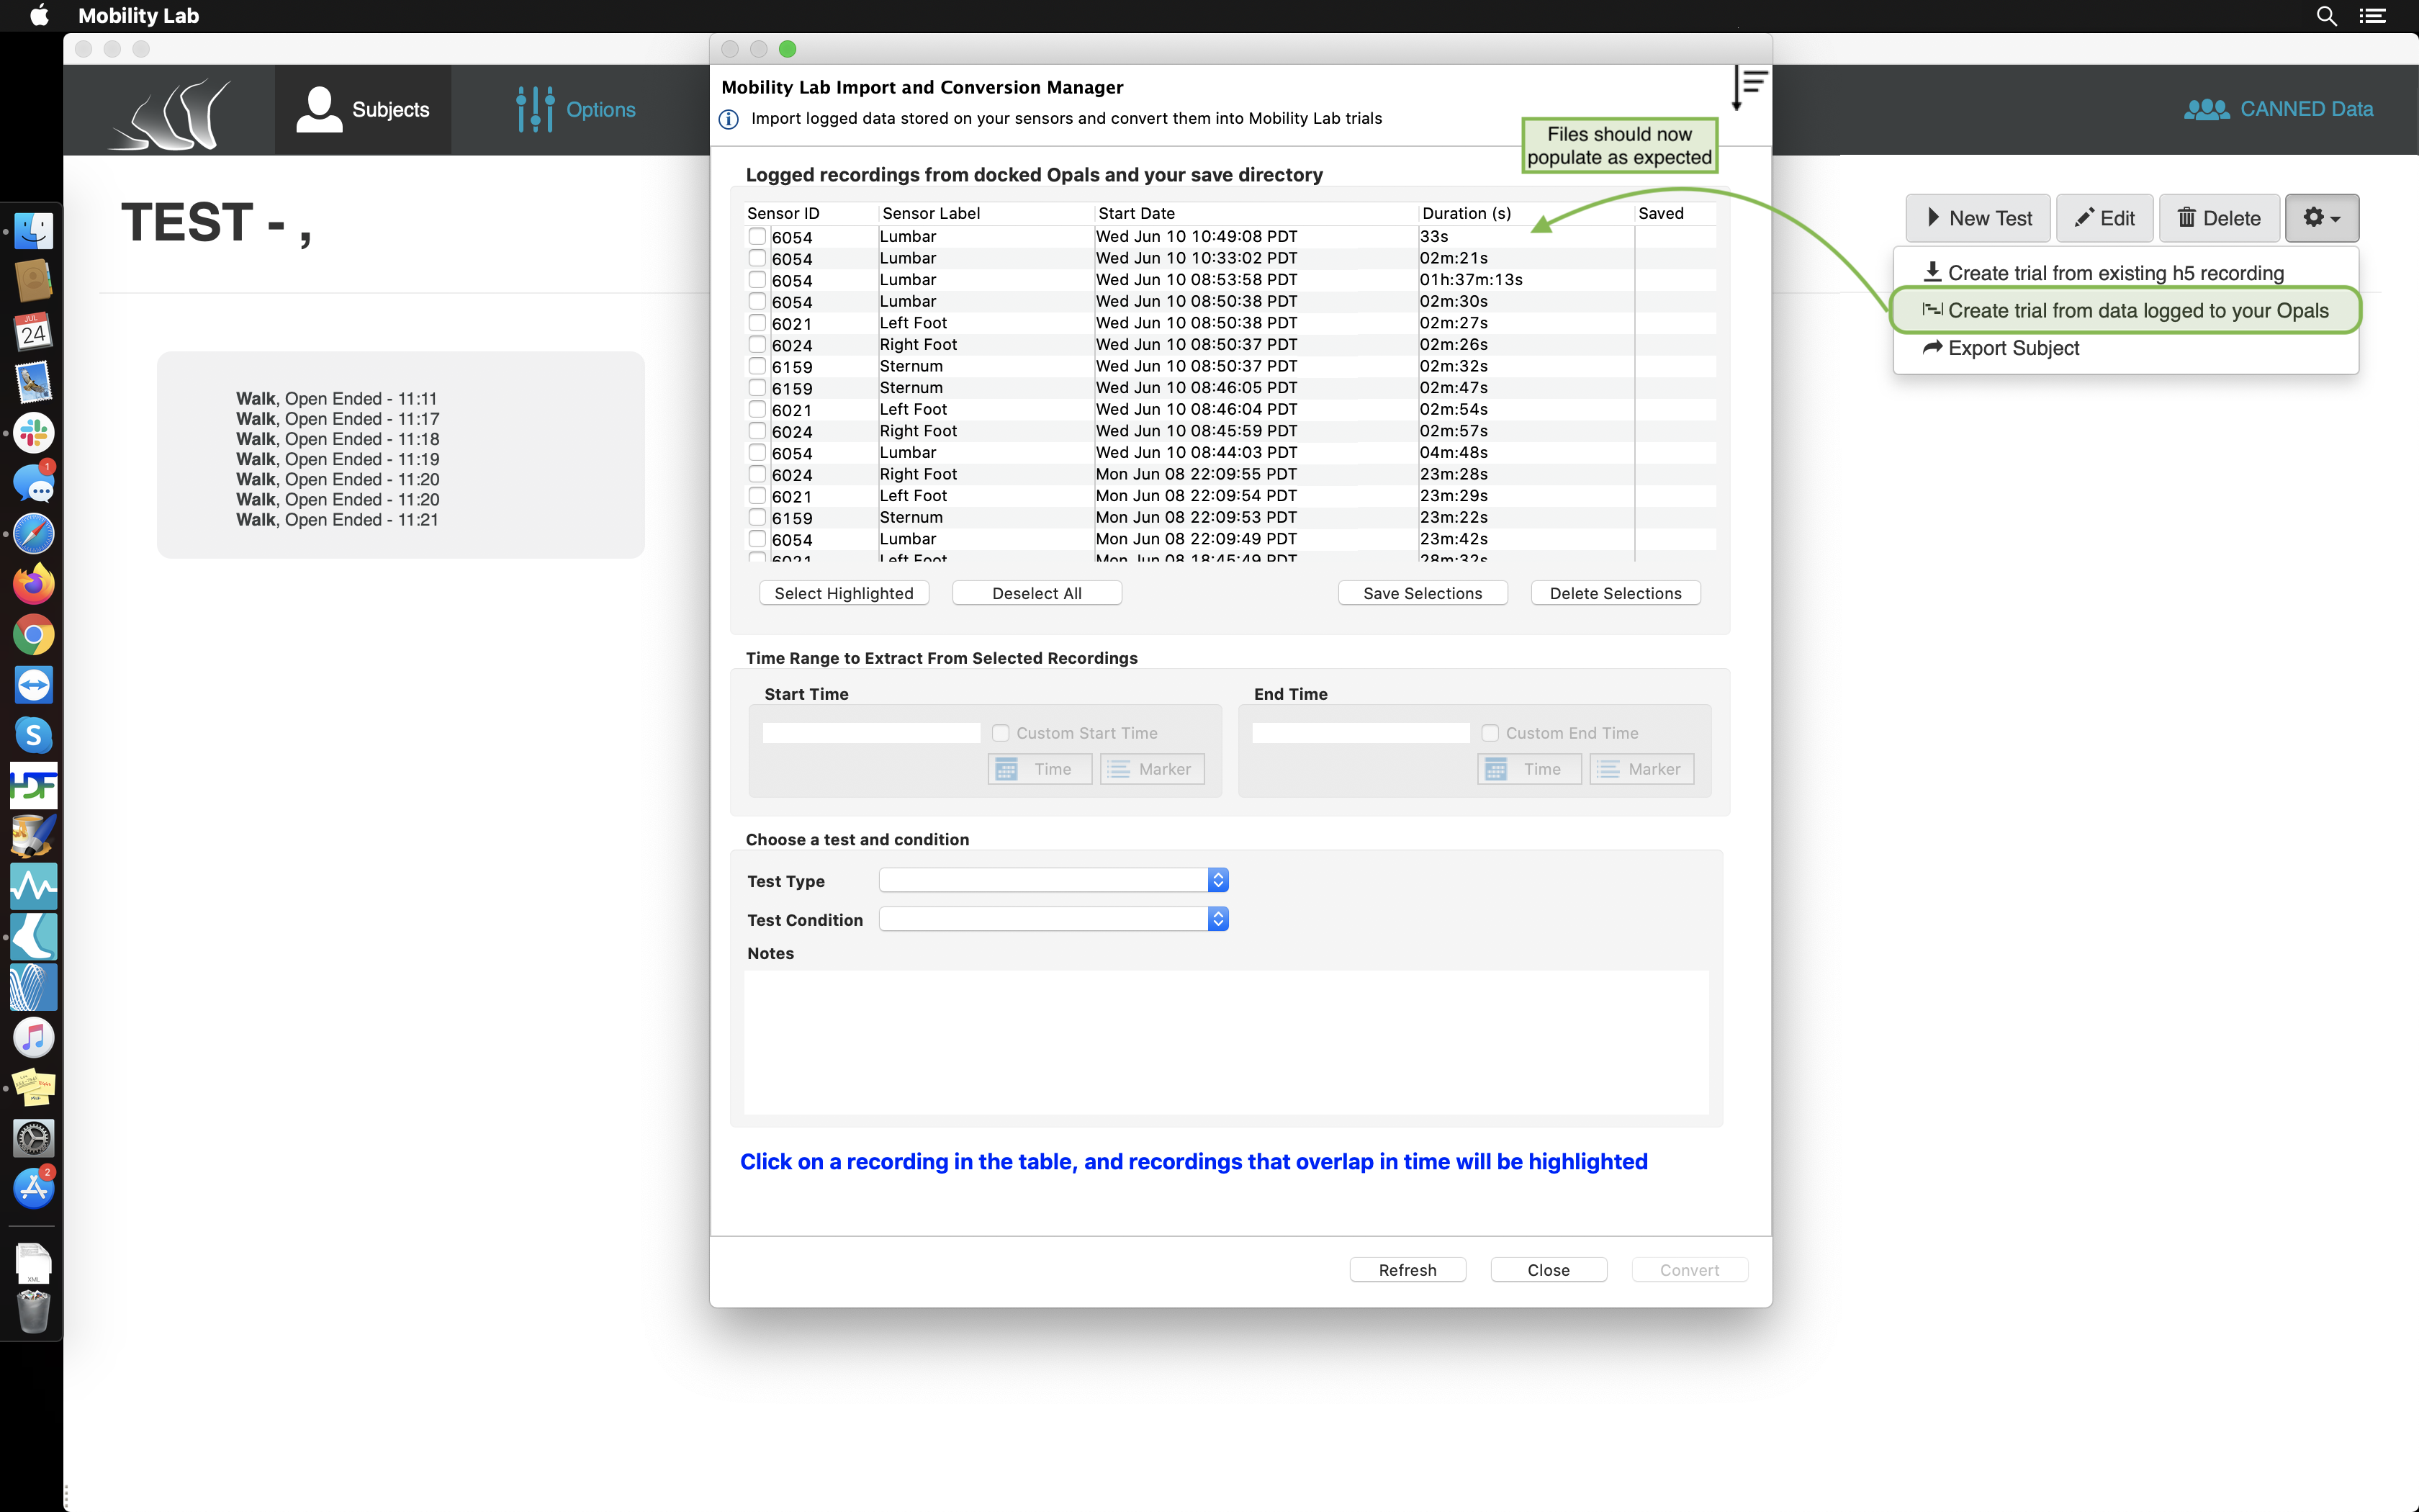Image resolution: width=2419 pixels, height=1512 pixels.
Task: Click the End Time input field
Action: click(1361, 733)
